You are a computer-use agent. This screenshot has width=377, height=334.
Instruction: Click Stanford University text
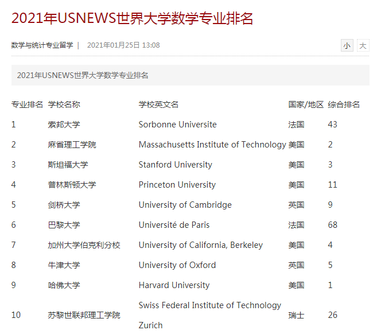click(176, 165)
